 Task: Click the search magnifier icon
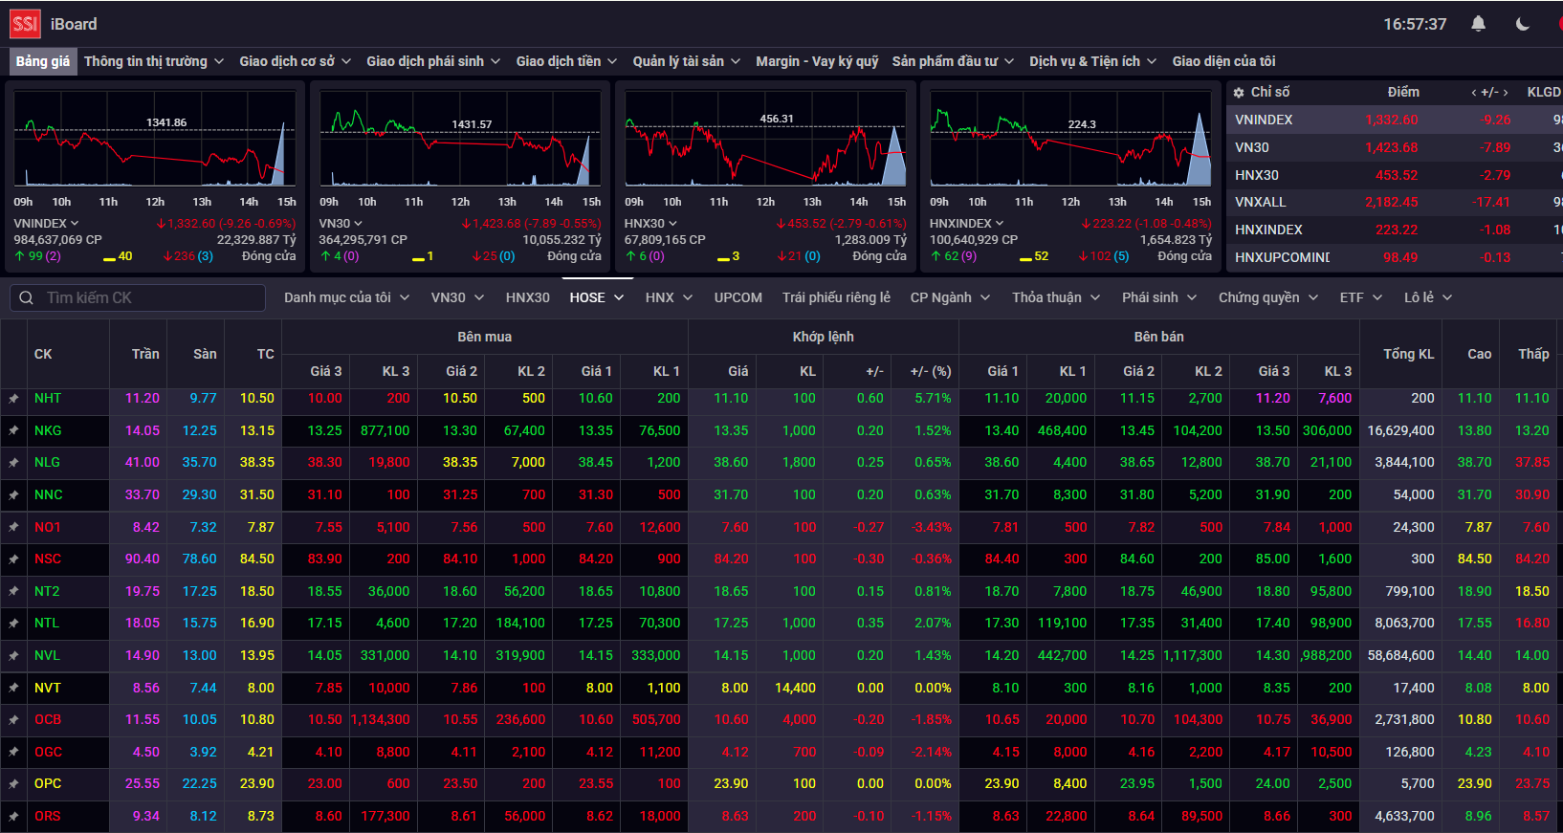[x=26, y=297]
